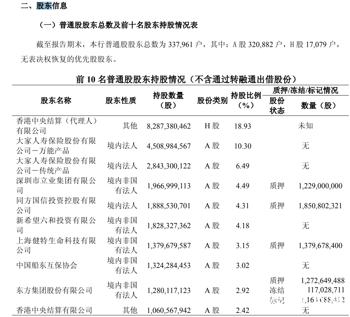Click the pledged amount "1,850,802,321"
This screenshot has height=317, width=350.
[x=320, y=206]
